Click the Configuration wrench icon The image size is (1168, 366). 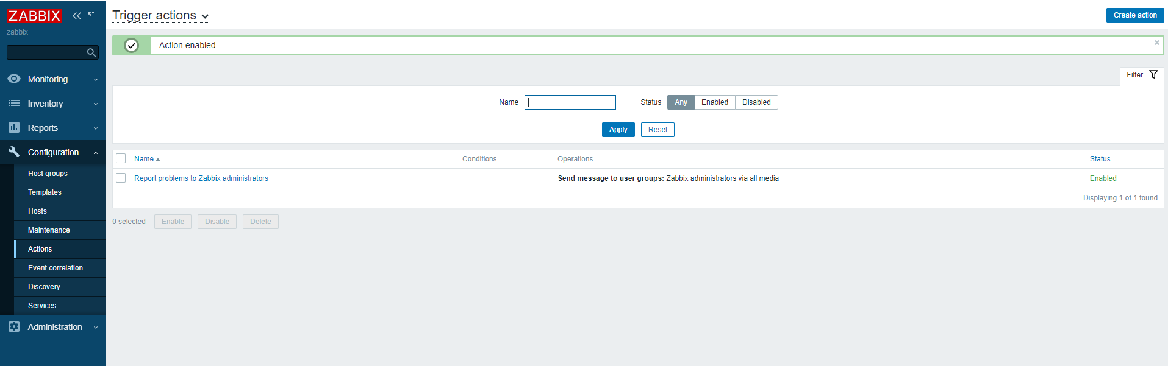[x=14, y=152]
